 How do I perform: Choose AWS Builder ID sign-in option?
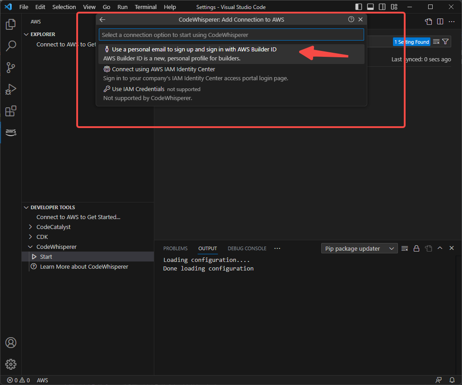[231, 54]
